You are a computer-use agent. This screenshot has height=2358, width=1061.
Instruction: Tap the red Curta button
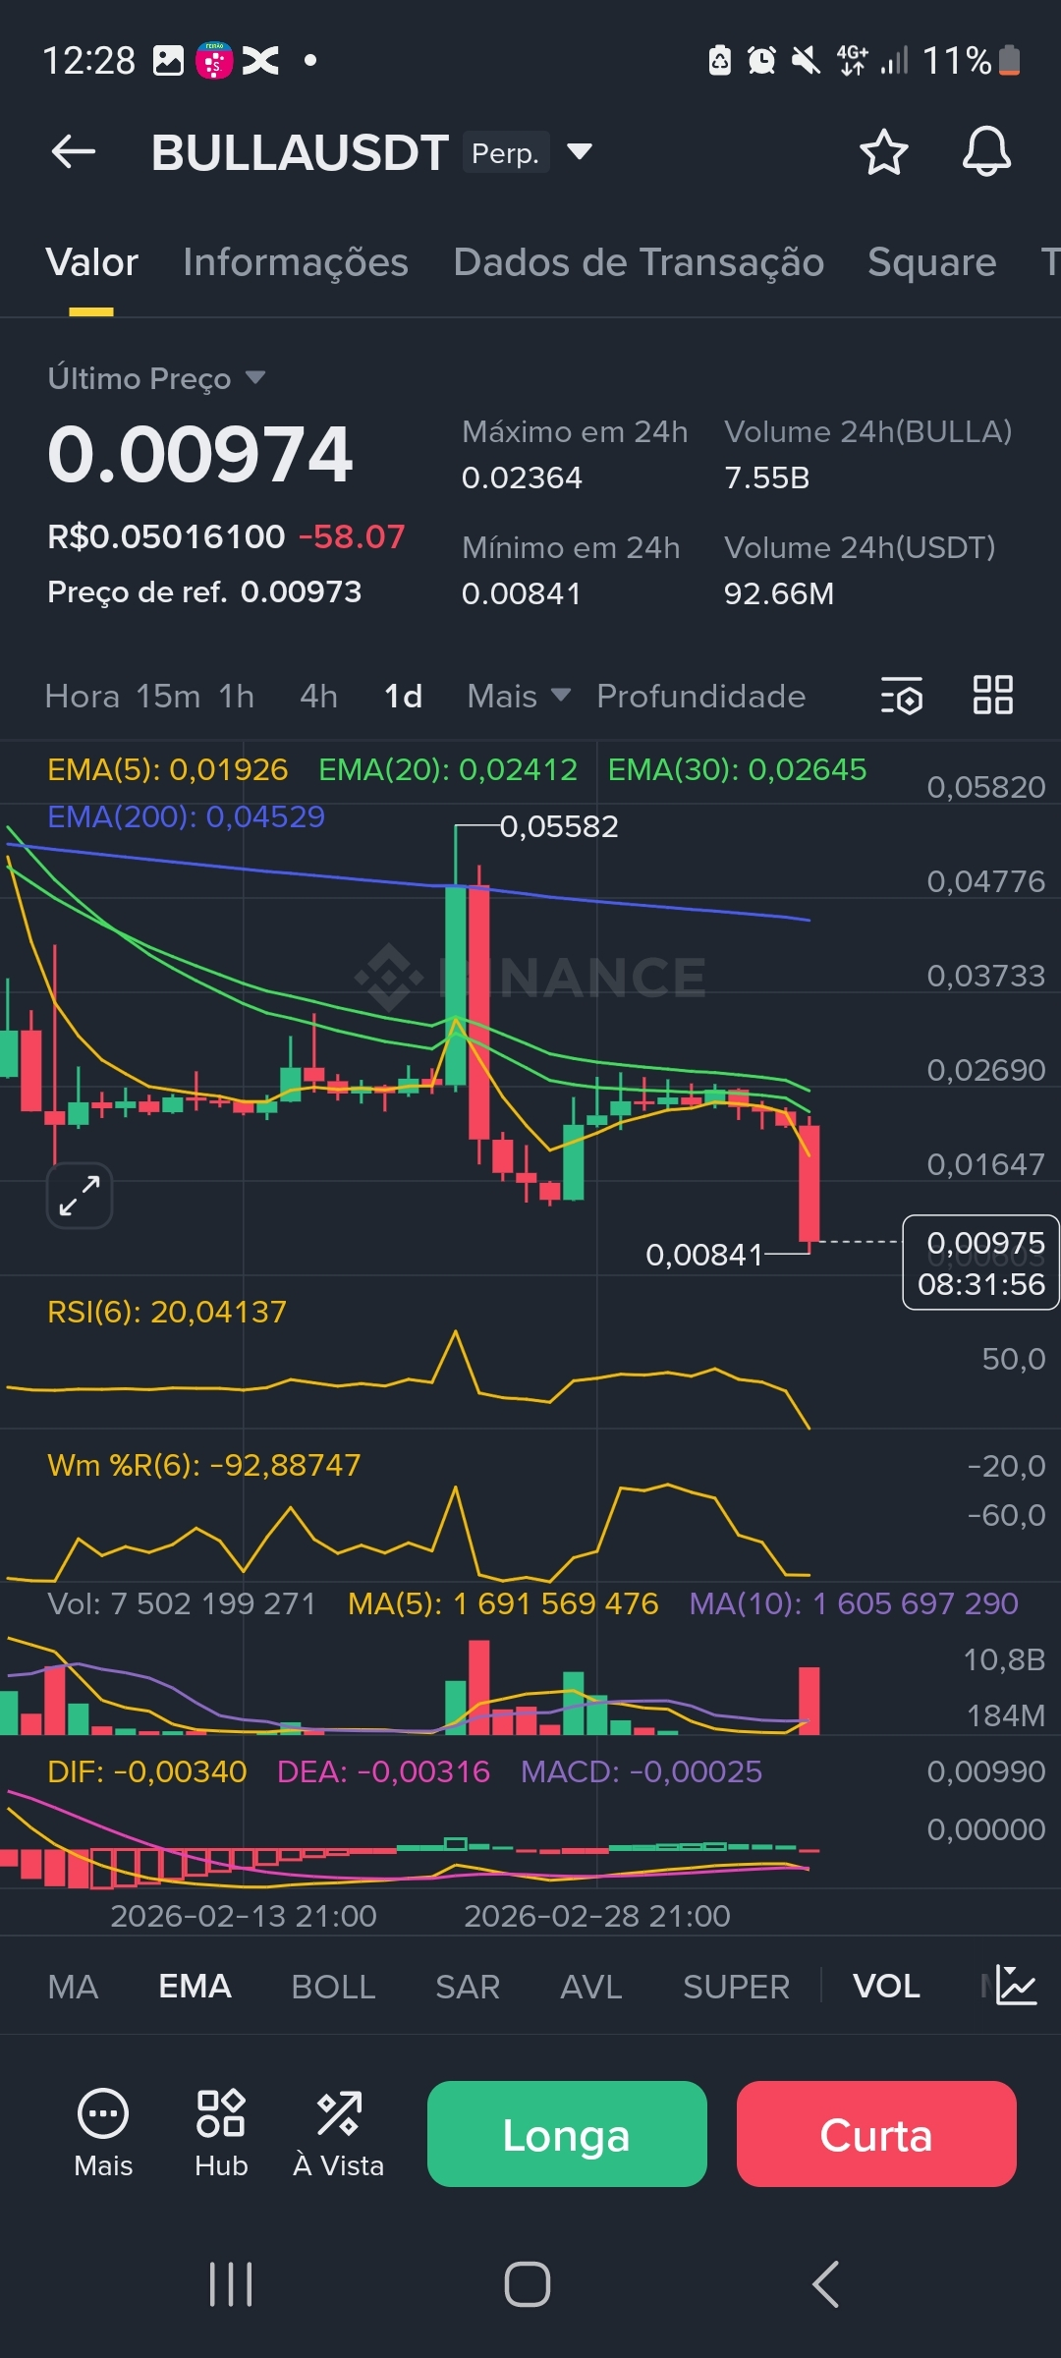point(876,2134)
